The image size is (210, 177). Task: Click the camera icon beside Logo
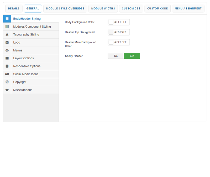(x=7, y=42)
